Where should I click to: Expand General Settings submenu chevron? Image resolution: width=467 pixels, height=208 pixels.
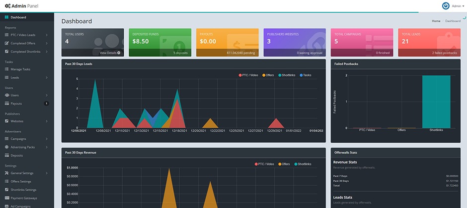[x=47, y=173]
